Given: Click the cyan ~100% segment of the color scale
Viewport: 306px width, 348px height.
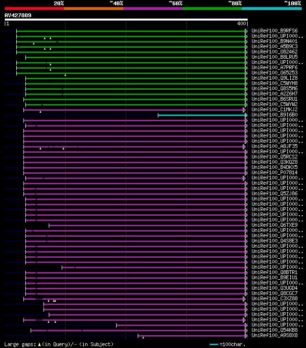Looking at the screenshot, I should (272, 9).
